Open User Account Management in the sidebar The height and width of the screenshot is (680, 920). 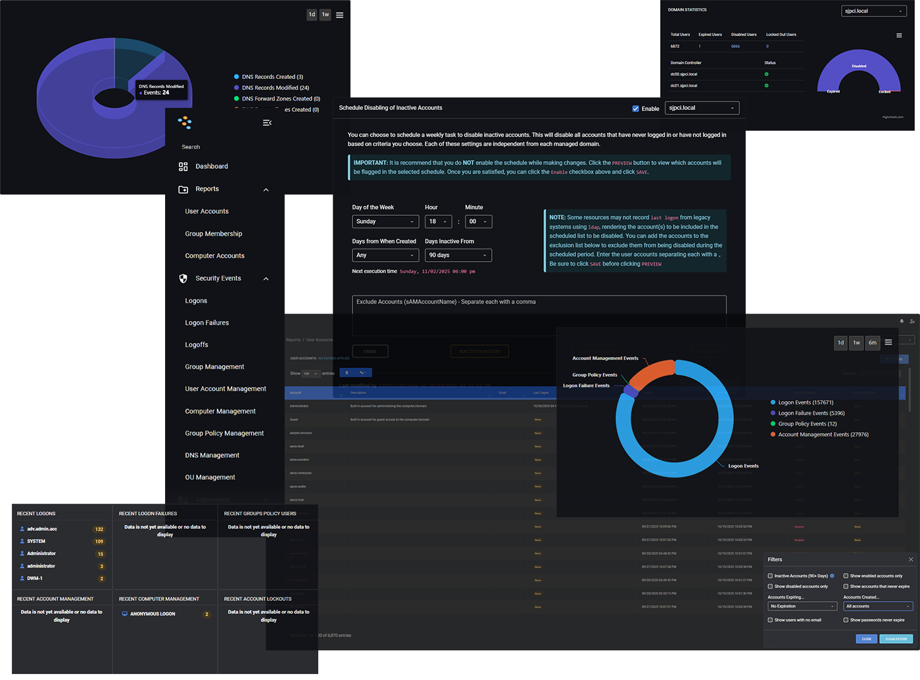[x=226, y=389]
